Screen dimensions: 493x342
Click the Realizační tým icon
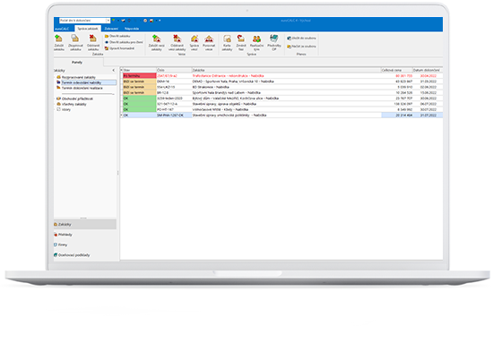(256, 38)
